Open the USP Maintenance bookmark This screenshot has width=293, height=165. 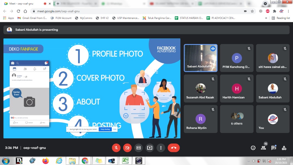point(126,18)
